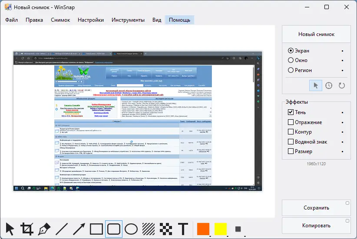Open options dot next to Отражение
Viewport: 357px width, 239px height.
(342, 123)
